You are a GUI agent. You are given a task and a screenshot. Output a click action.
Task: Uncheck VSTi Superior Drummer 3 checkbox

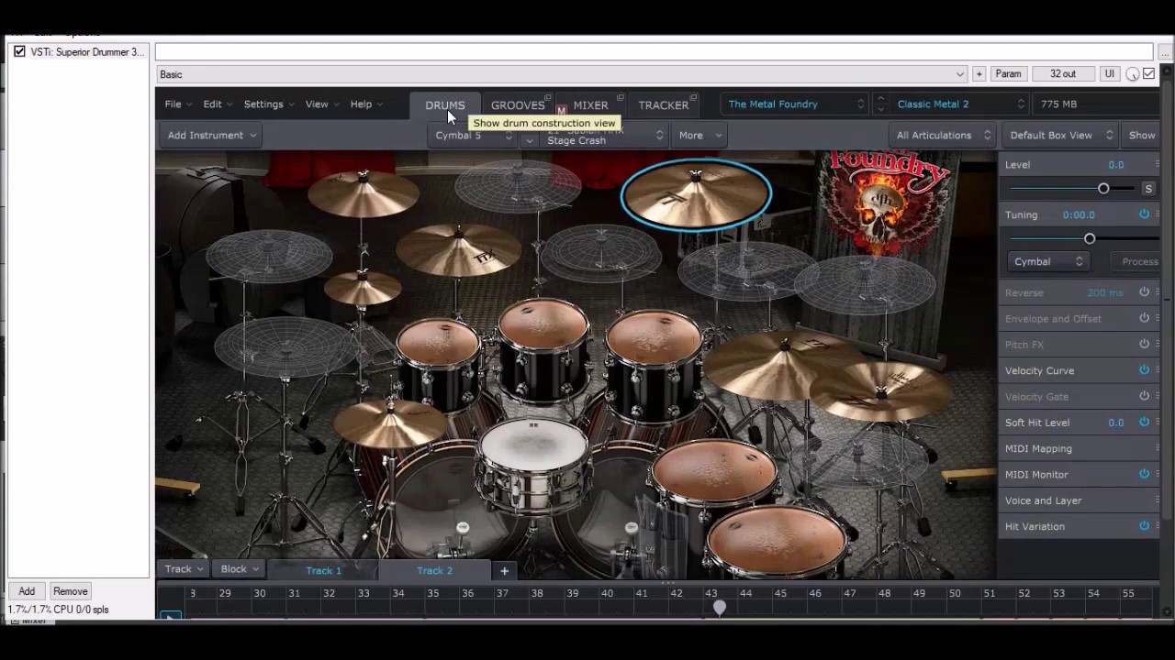click(19, 52)
